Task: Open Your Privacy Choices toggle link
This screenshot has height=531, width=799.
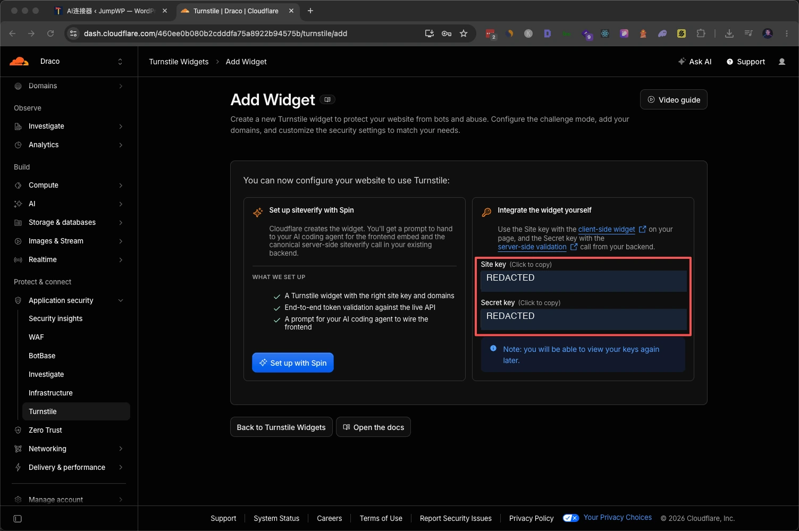Action: (607, 518)
